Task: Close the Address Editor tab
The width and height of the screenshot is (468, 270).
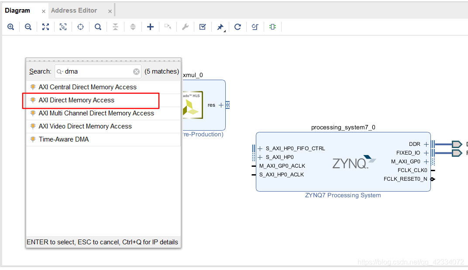Action: coord(110,11)
